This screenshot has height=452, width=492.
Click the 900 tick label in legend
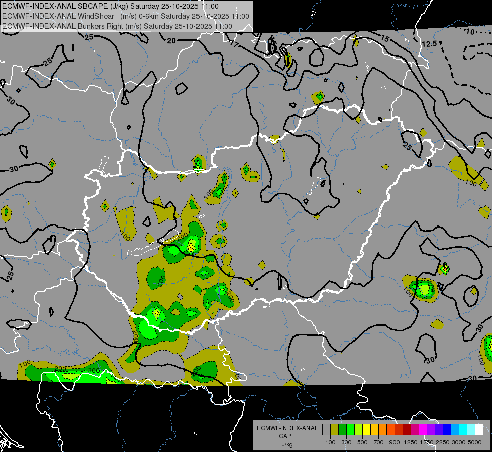(x=395, y=442)
